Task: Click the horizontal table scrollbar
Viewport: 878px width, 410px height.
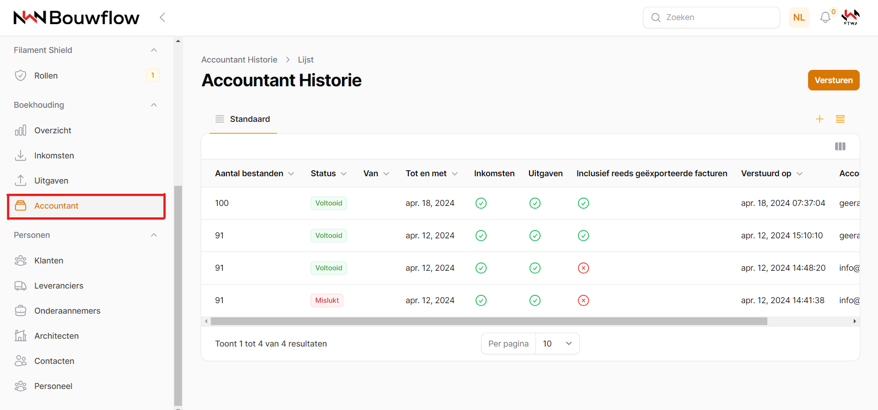Action: [488, 321]
